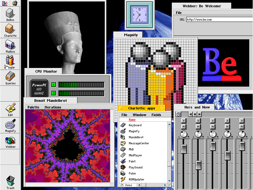Select the Paint app icon in the list
Image resolution: width=253 pixels, height=190 pixels.
click(123, 161)
